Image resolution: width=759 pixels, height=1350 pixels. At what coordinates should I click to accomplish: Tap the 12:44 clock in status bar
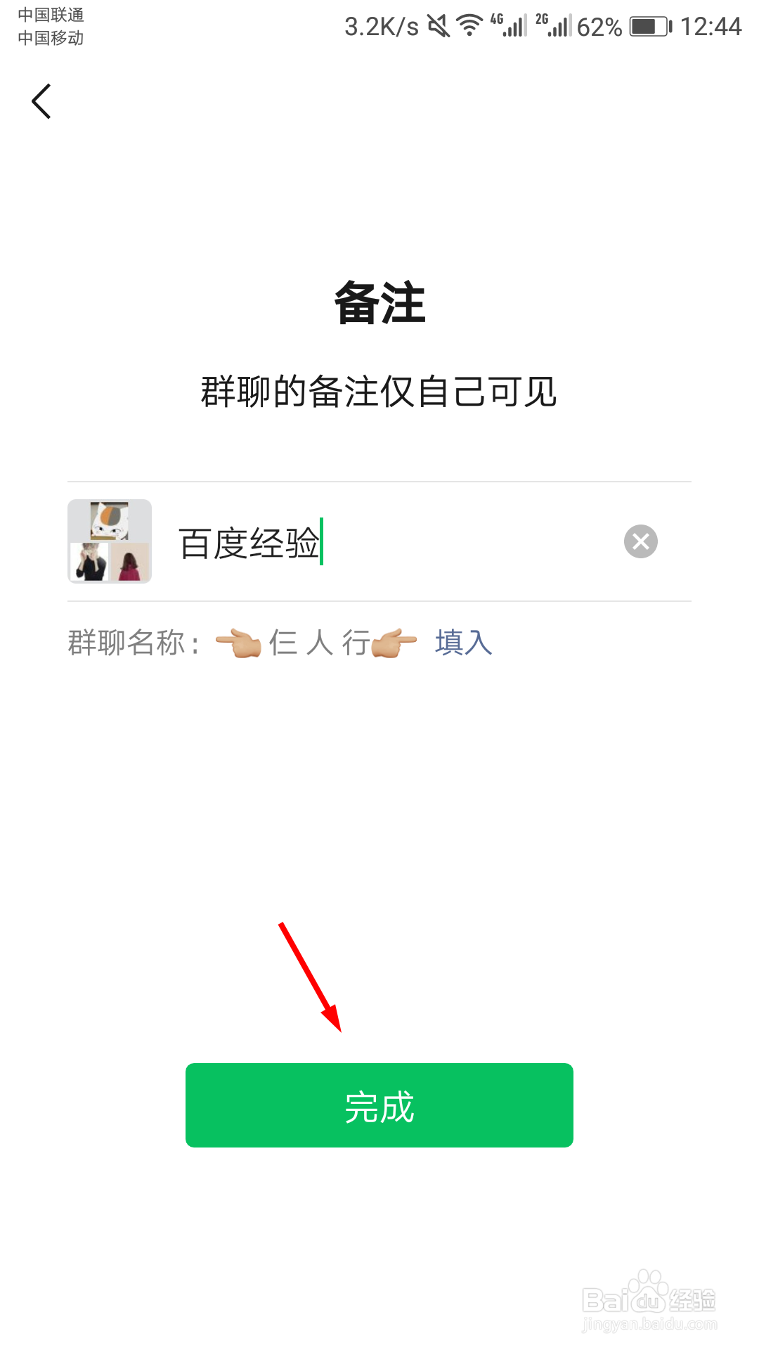[x=711, y=27]
